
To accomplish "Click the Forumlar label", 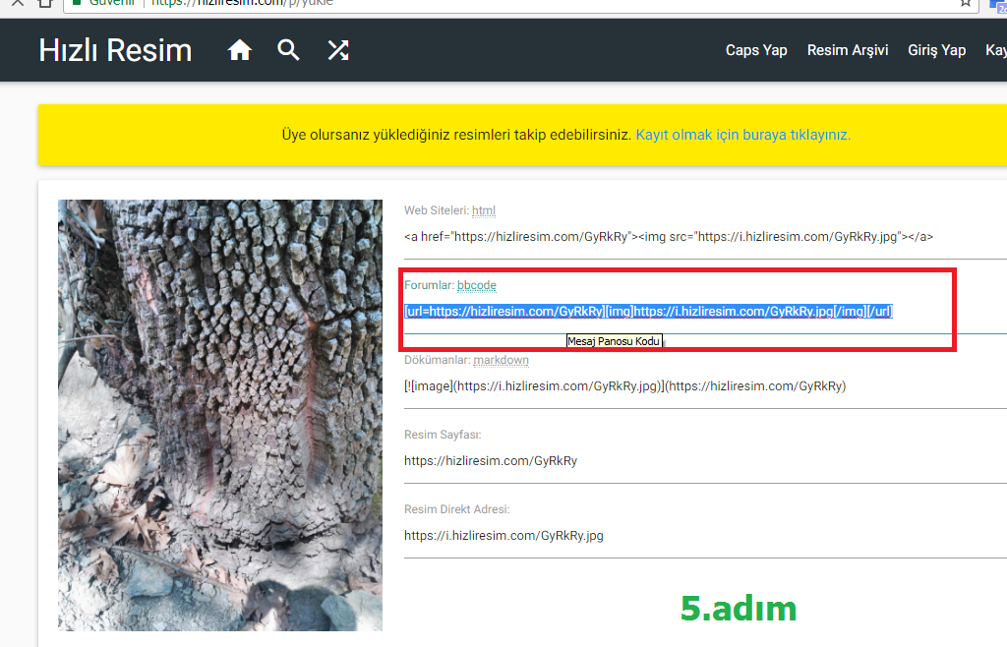I will (429, 285).
